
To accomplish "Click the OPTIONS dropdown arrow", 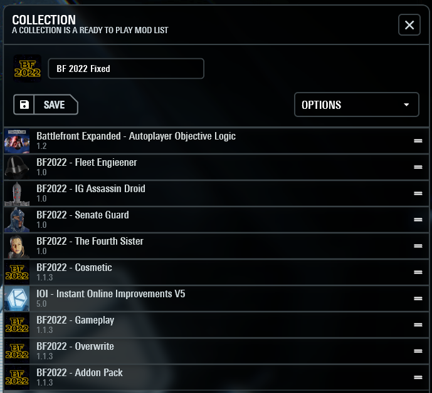I will tap(406, 105).
